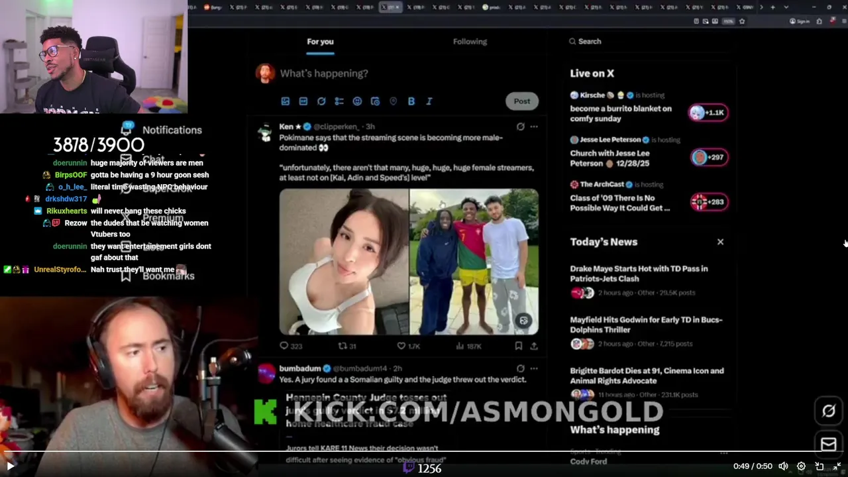848x477 pixels.
Task: Open bumbadum's profile name link
Action: pos(300,368)
